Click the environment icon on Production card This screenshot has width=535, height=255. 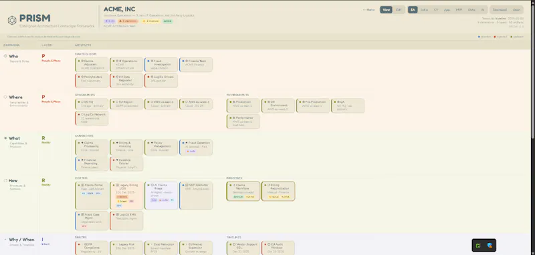point(233,101)
